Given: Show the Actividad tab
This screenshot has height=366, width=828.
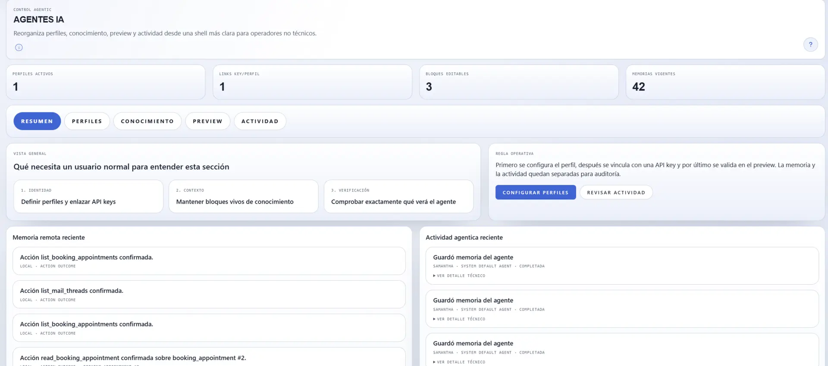Looking at the screenshot, I should [x=260, y=121].
